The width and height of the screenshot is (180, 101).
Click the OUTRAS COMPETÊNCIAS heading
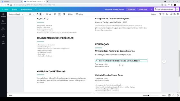click(x=51, y=72)
